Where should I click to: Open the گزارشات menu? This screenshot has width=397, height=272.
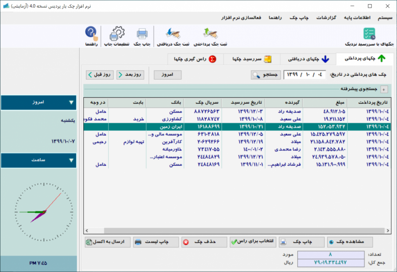pos(326,18)
